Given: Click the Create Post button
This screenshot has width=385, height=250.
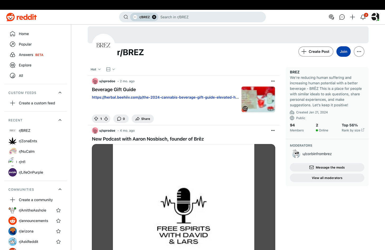Looking at the screenshot, I should [x=316, y=51].
